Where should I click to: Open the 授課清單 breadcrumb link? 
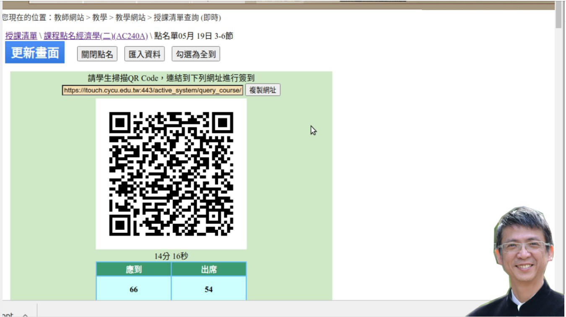(x=21, y=36)
